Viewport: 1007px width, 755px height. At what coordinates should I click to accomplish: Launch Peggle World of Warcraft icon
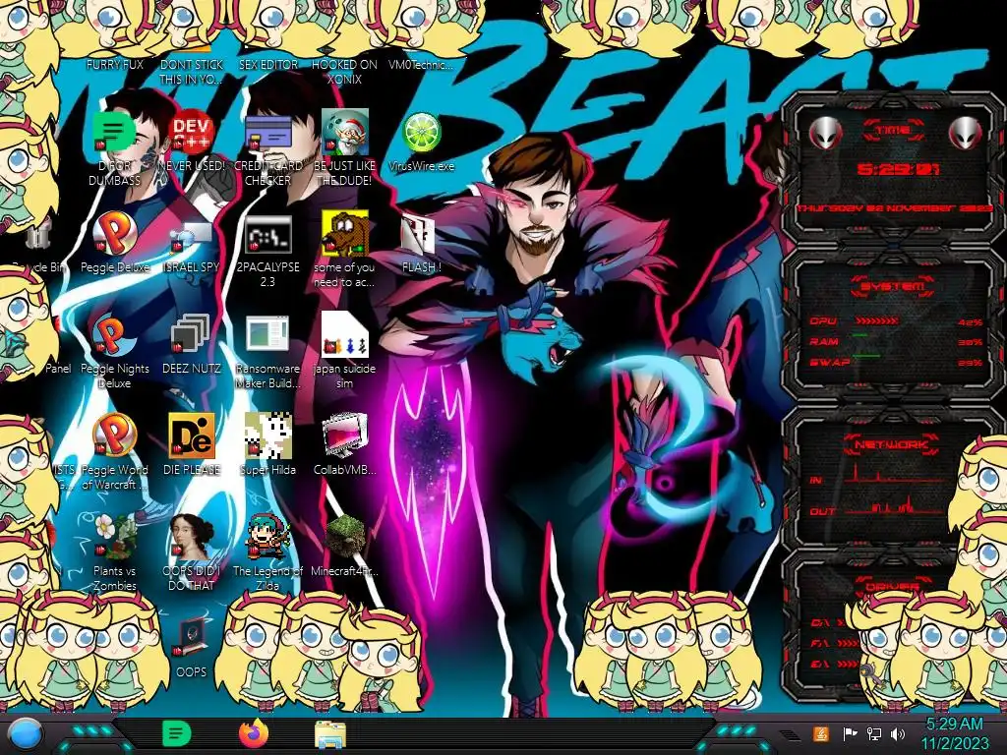pyautogui.click(x=114, y=436)
